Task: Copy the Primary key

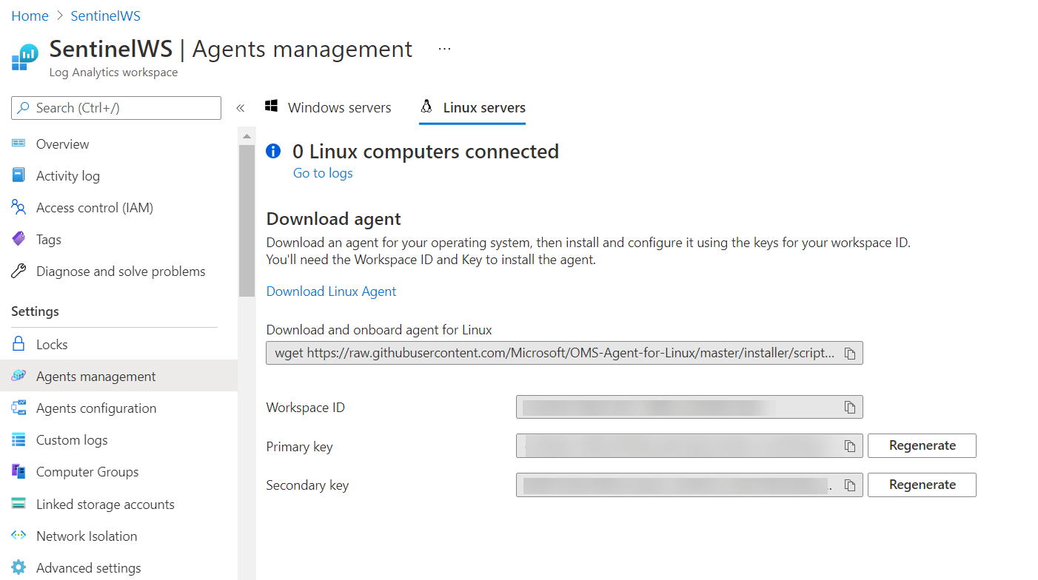Action: pos(850,445)
